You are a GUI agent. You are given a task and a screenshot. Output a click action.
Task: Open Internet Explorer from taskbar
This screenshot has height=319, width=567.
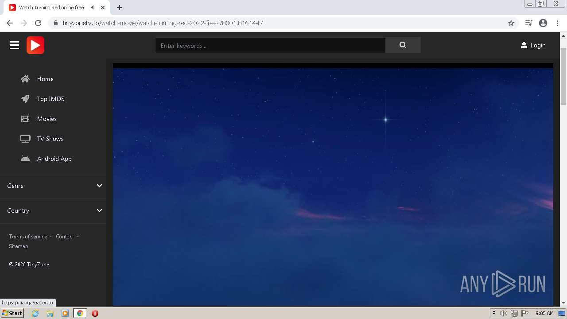35,313
